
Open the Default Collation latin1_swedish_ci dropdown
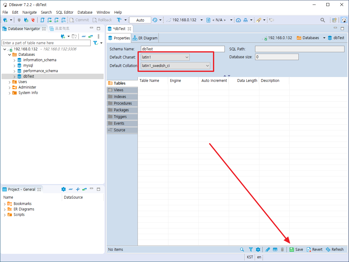175,66
